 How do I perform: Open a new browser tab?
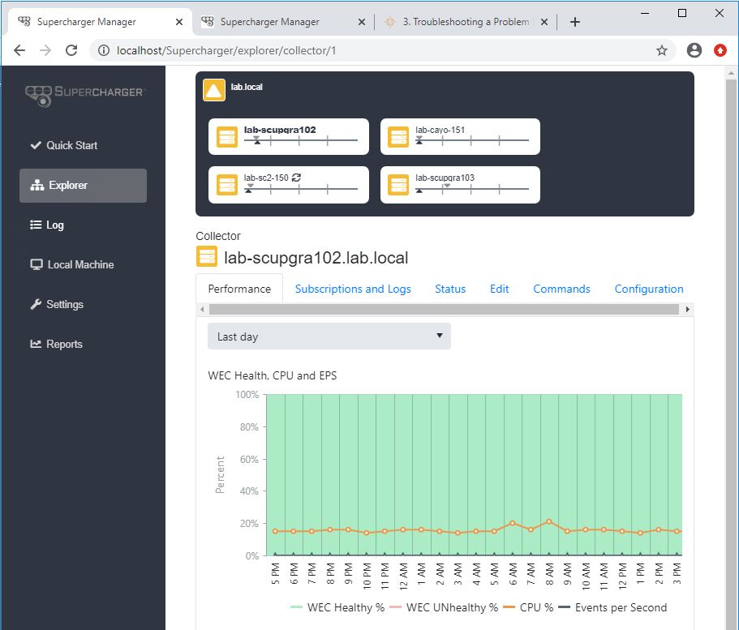click(x=575, y=22)
